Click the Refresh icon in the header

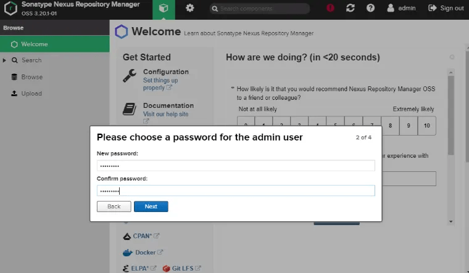pos(351,9)
